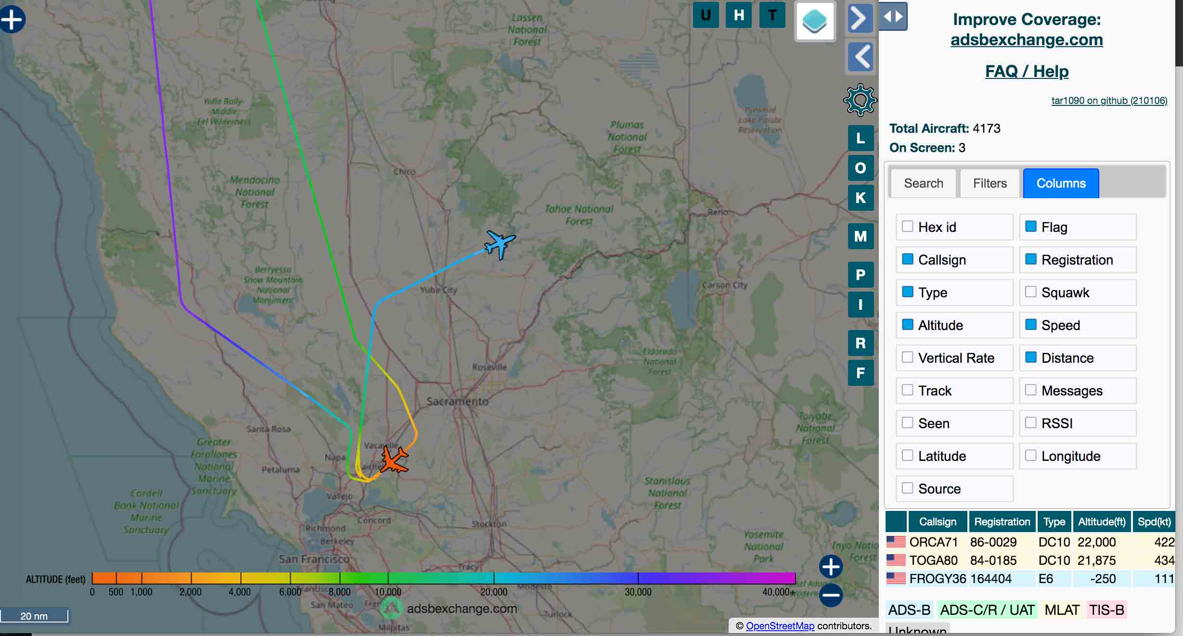This screenshot has height=636, width=1183.
Task: Click the O map option button
Action: (861, 168)
